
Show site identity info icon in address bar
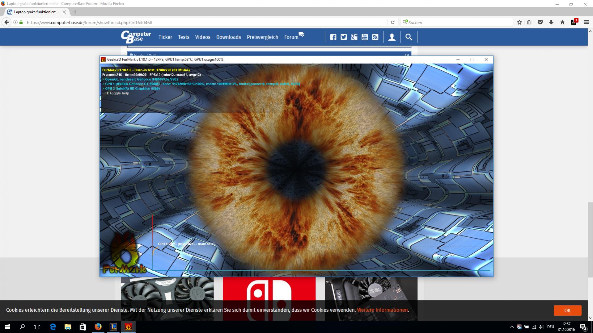coord(15,22)
